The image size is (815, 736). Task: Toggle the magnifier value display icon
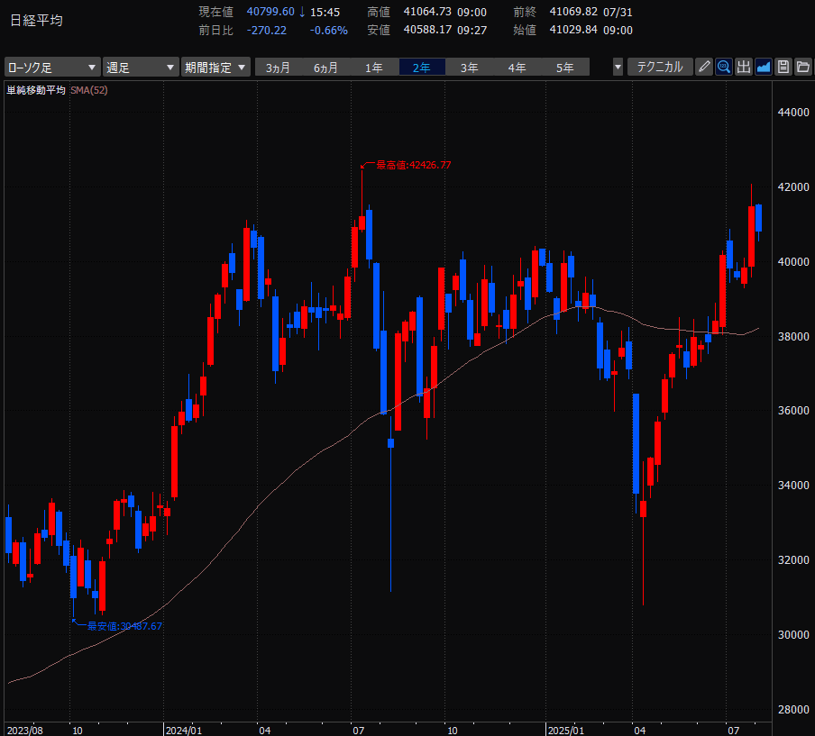(724, 67)
